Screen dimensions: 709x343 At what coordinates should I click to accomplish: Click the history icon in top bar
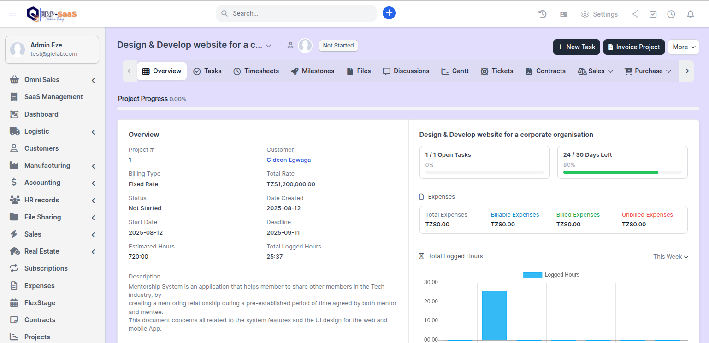543,14
